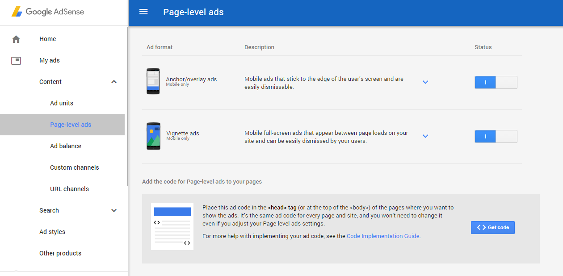Screen dimensions: 563x276
Task: Collapse the Content section chevron
Action: tap(114, 82)
